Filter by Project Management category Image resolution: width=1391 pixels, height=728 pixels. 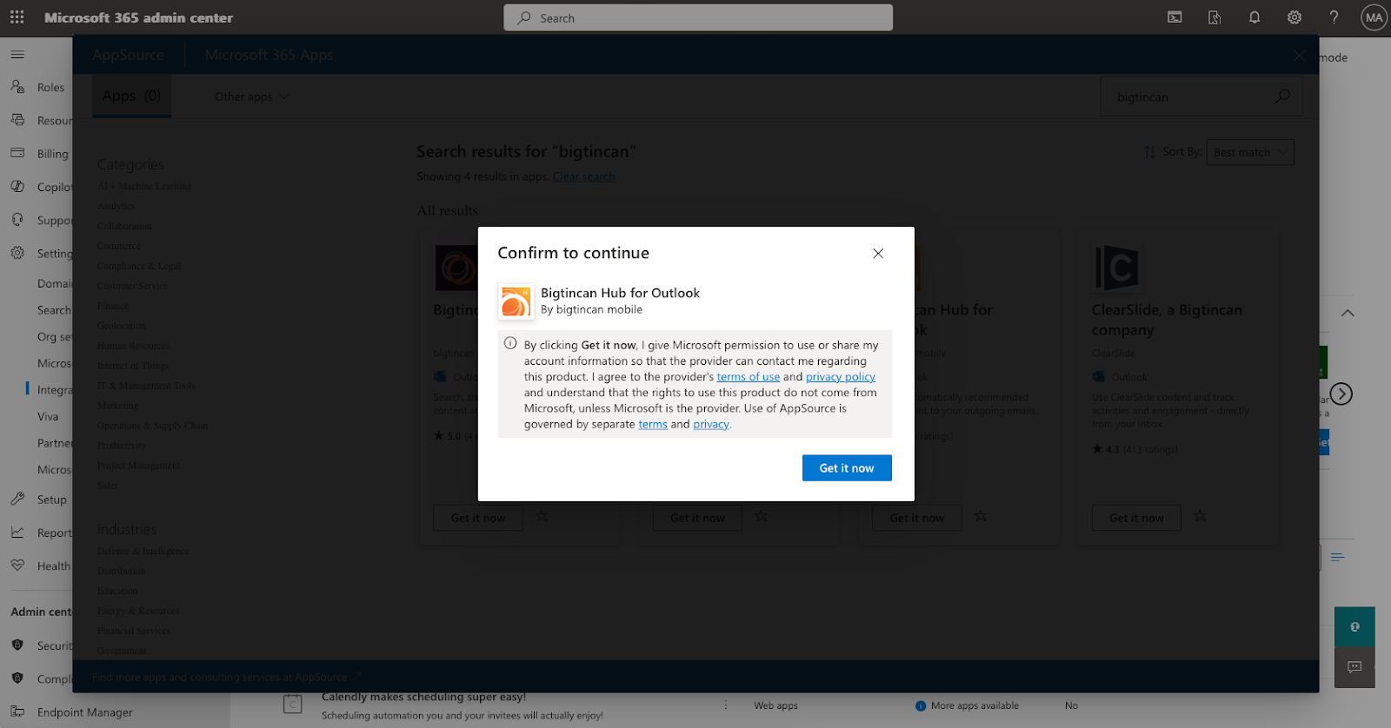click(138, 466)
